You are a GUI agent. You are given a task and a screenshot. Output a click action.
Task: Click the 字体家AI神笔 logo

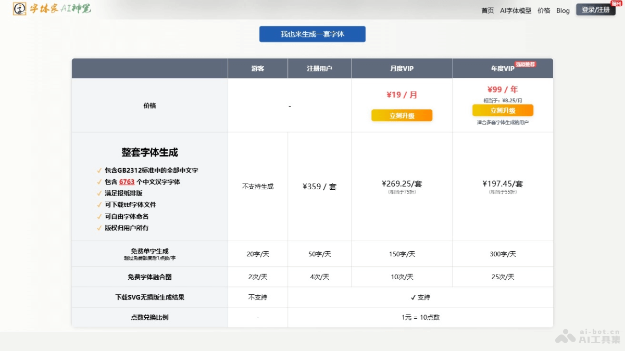[51, 9]
